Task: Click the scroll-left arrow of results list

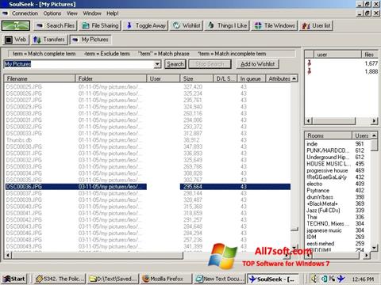Action: (x=8, y=255)
